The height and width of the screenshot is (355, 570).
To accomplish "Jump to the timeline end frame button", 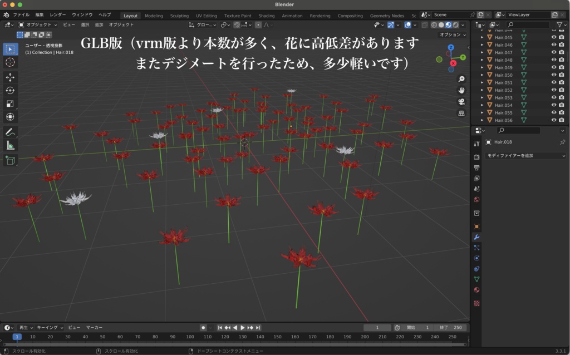I will click(x=258, y=327).
